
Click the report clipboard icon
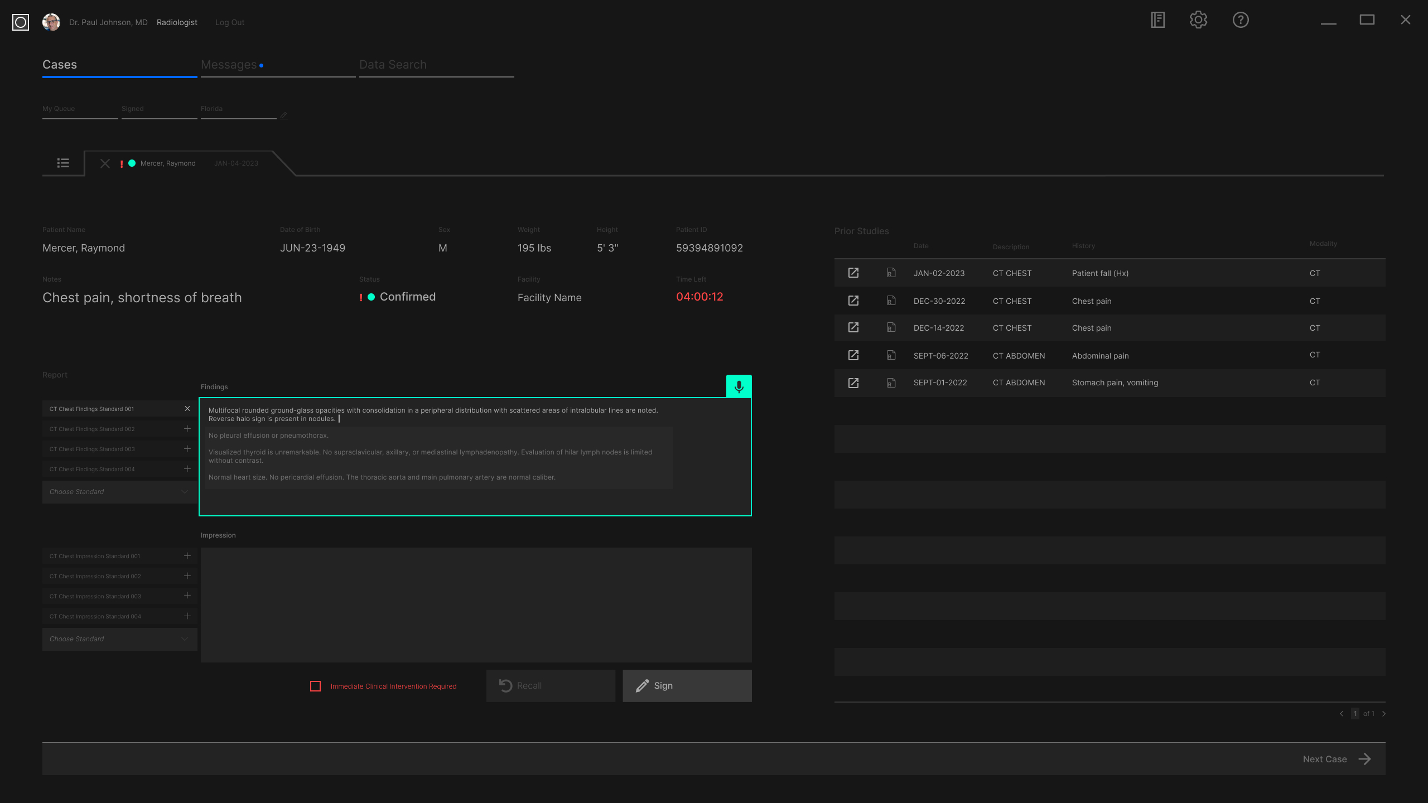pyautogui.click(x=1157, y=20)
